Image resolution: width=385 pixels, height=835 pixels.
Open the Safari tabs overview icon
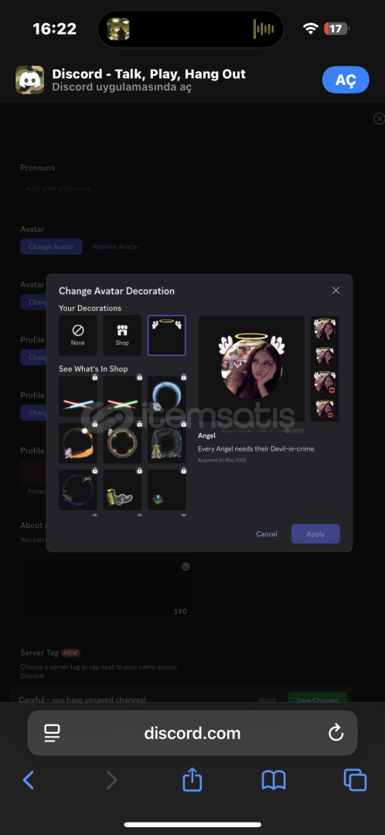(x=355, y=780)
